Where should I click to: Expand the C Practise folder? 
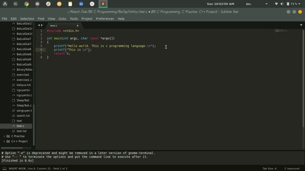(4, 136)
